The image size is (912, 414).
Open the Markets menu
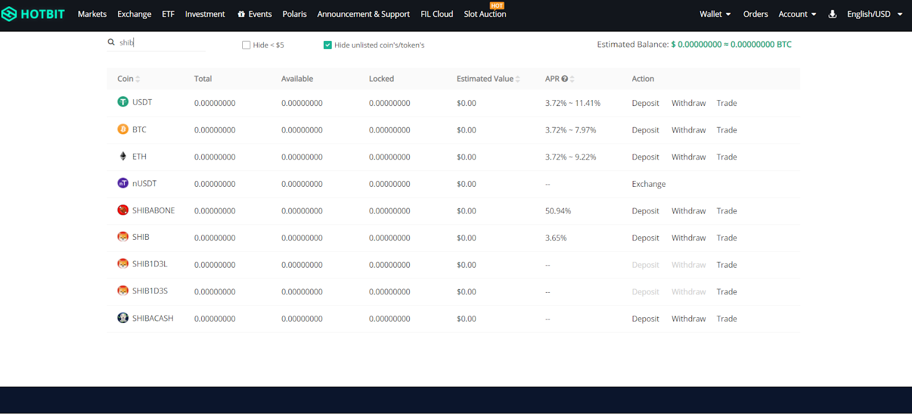tap(92, 14)
